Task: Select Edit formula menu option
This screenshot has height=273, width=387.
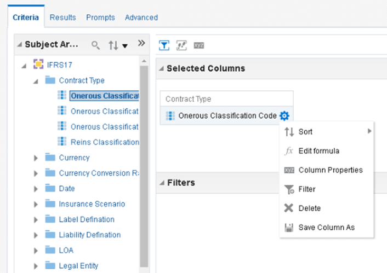Action: tap(318, 150)
